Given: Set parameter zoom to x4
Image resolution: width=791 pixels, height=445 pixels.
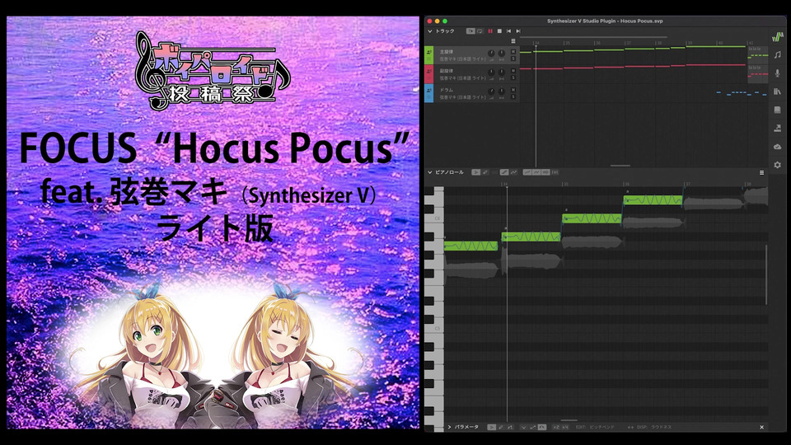Looking at the screenshot, I should point(565,428).
